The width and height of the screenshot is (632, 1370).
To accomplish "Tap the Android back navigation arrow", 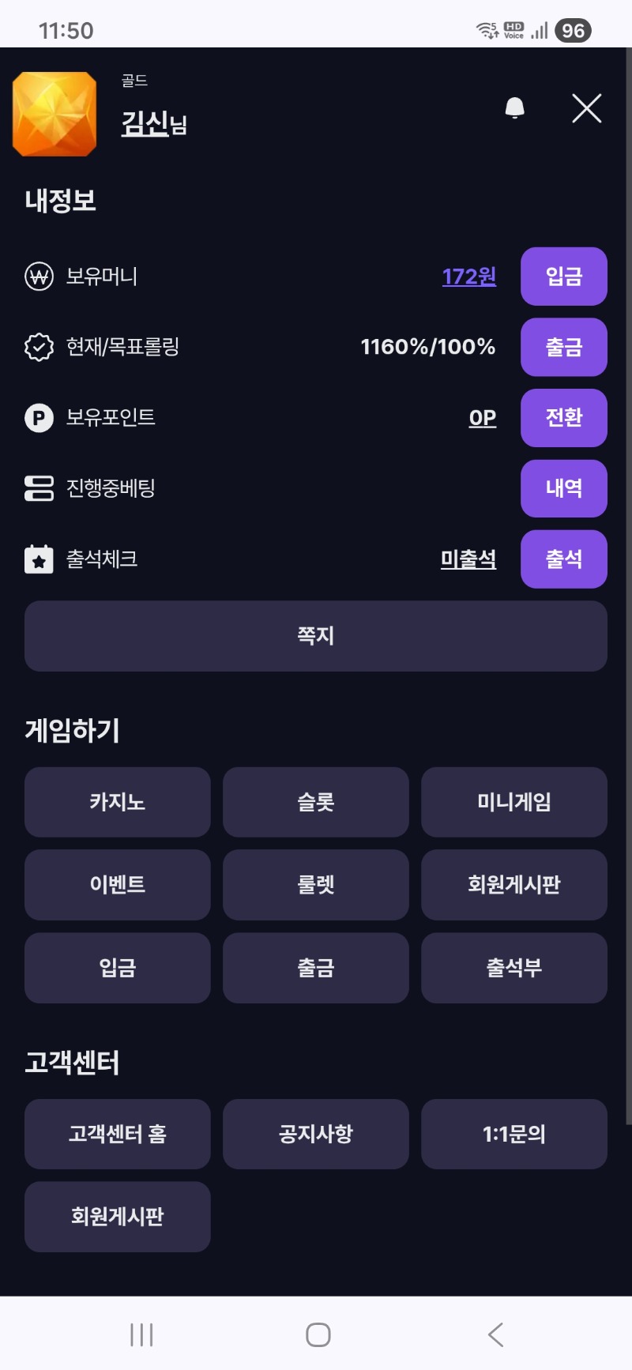I will point(495,1334).
